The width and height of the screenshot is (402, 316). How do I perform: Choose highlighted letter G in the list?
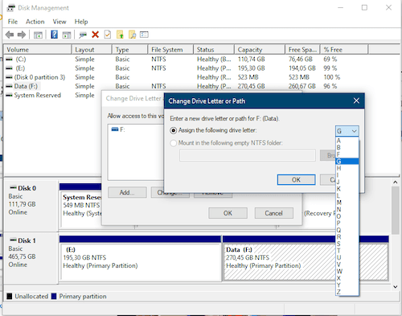pos(347,162)
